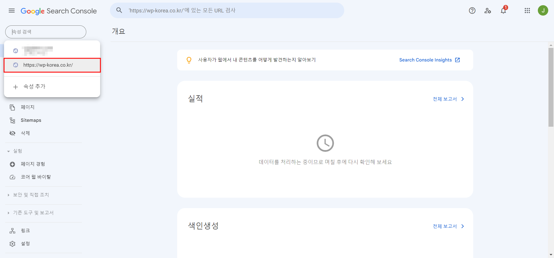Click the 페이지 경험 plus-circle icon

click(12, 164)
